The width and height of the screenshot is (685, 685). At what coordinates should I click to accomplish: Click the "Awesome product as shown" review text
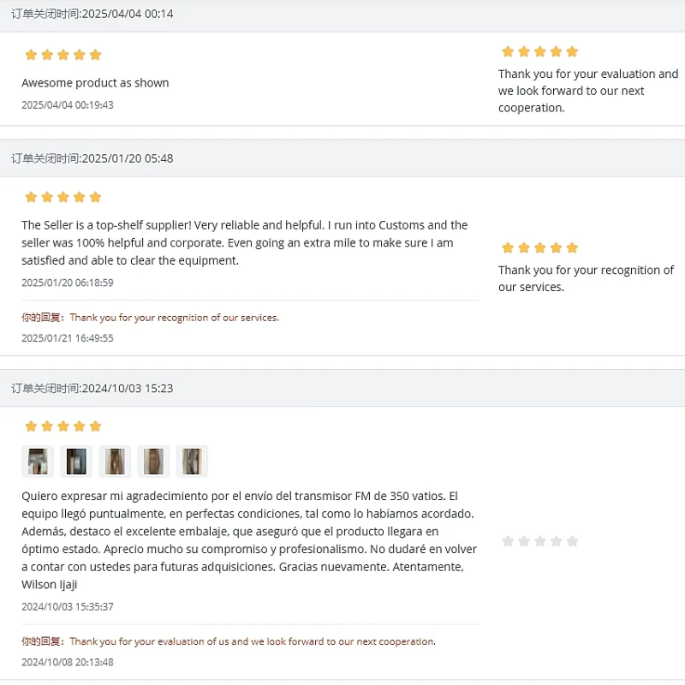coord(95,83)
